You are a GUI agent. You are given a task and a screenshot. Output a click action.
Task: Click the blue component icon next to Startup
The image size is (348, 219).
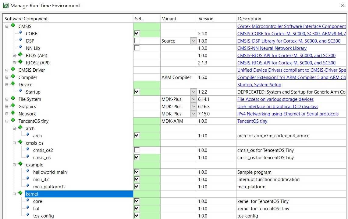20,91
